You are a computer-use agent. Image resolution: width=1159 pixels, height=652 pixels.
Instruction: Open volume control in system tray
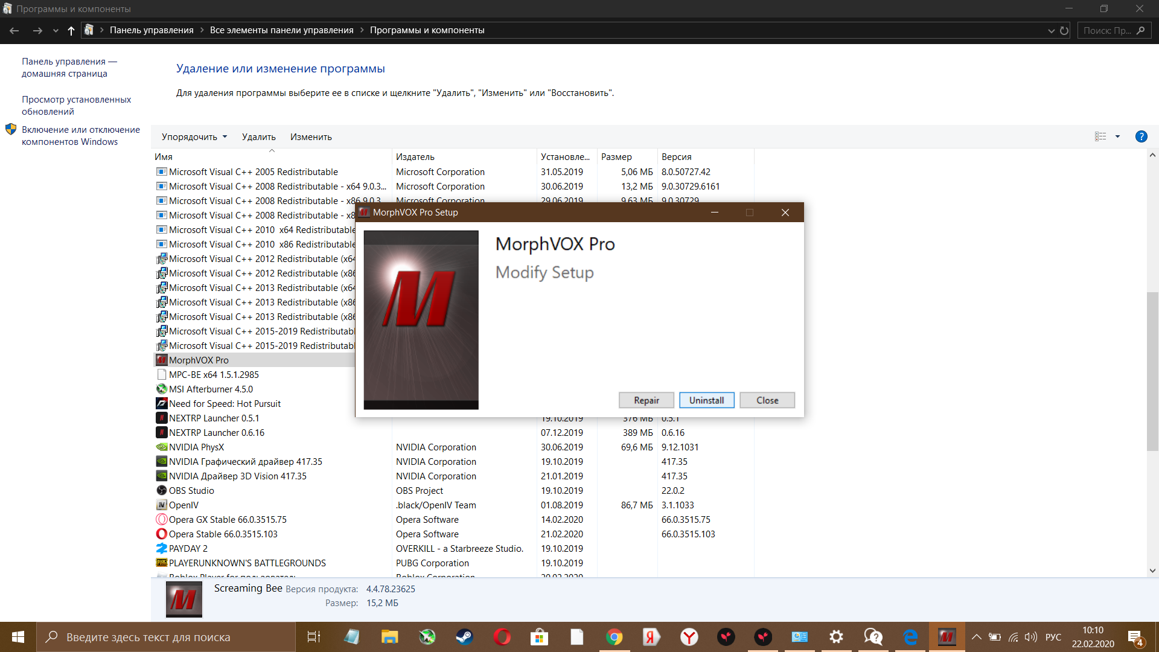coord(1031,637)
